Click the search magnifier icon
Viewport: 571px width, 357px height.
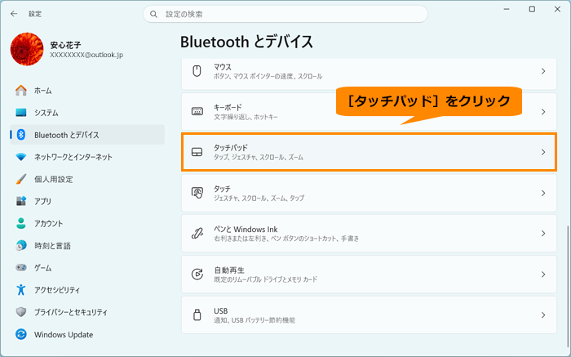click(153, 14)
